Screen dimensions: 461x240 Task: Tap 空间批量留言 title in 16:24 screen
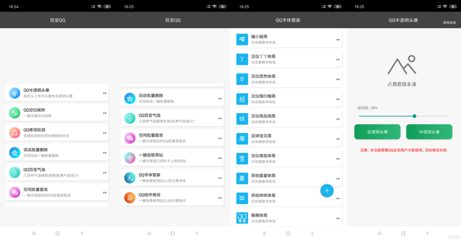[35, 190]
